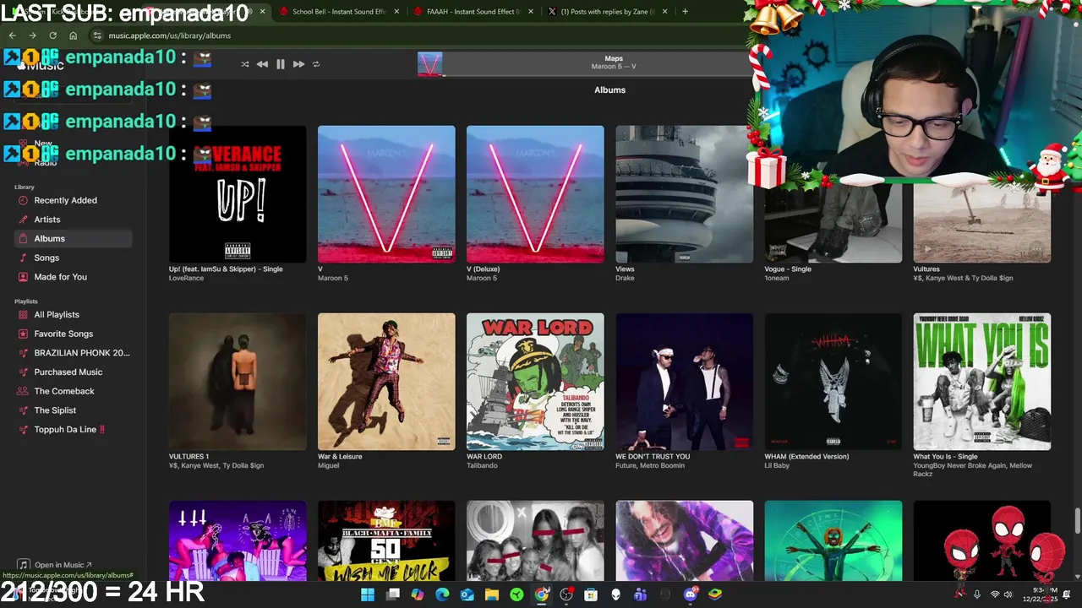Image resolution: width=1082 pixels, height=608 pixels.
Task: Click the browser home button
Action: point(73,35)
